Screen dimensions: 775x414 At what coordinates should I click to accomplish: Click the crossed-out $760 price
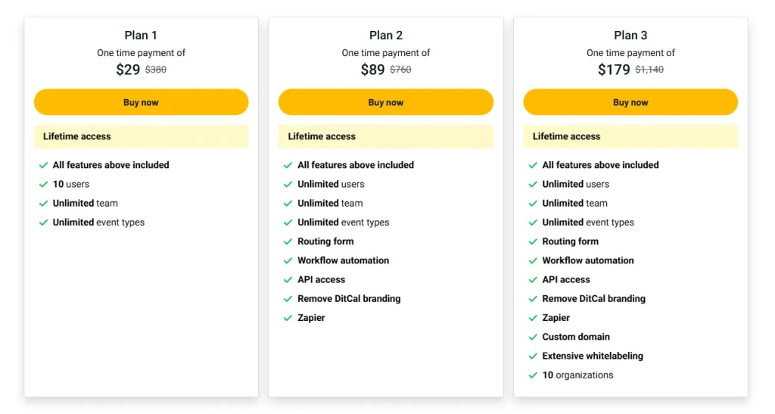click(400, 70)
